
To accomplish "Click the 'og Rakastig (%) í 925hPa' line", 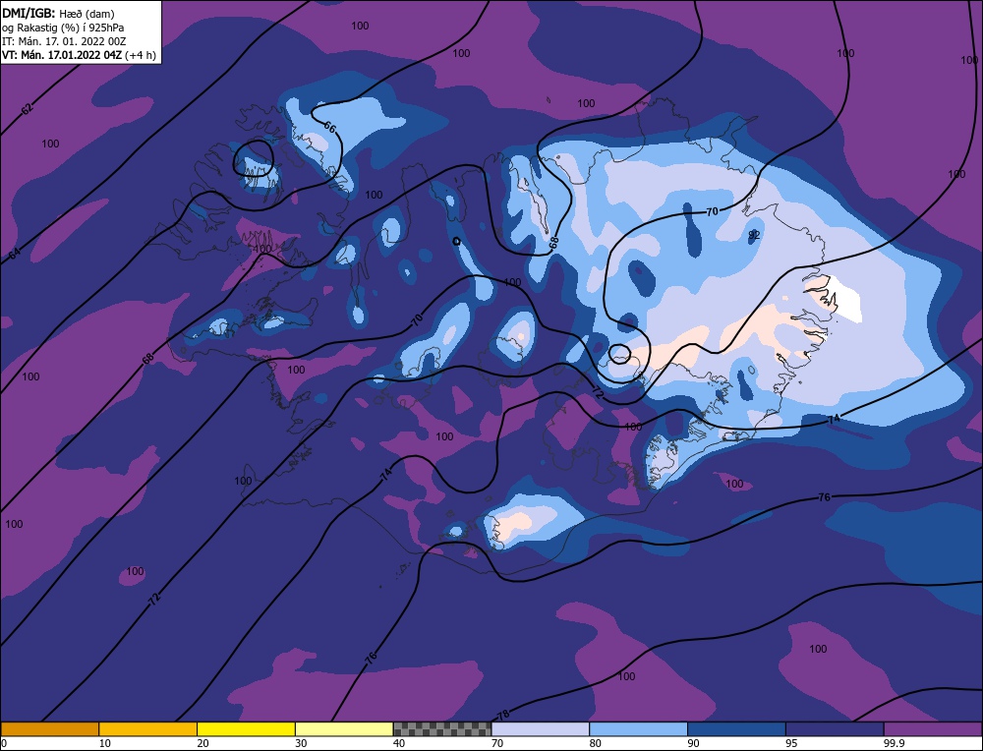I will 63,28.
